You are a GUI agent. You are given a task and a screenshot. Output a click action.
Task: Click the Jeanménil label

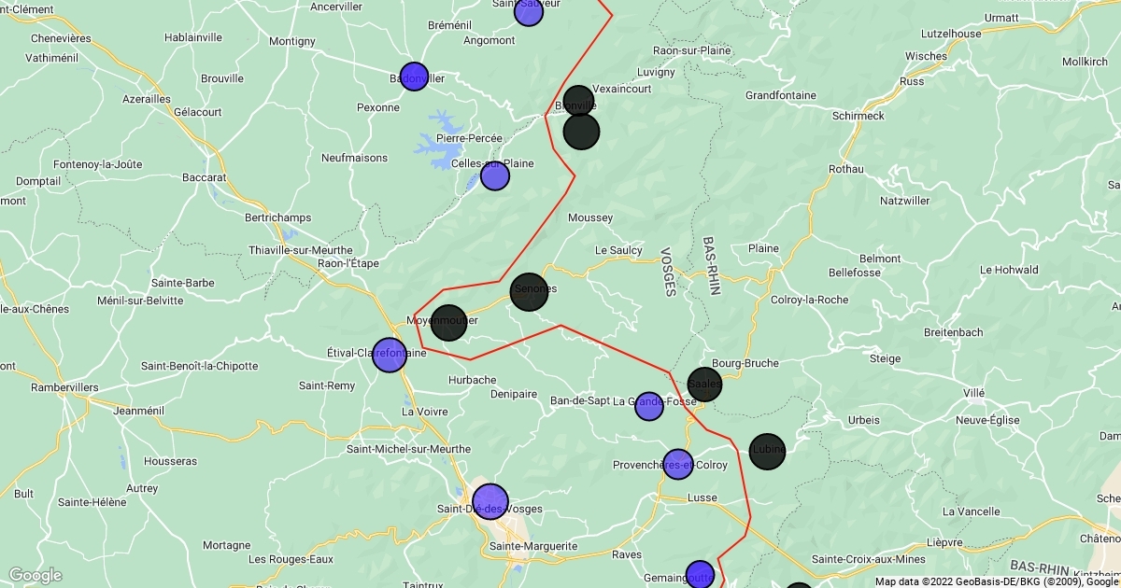(138, 410)
